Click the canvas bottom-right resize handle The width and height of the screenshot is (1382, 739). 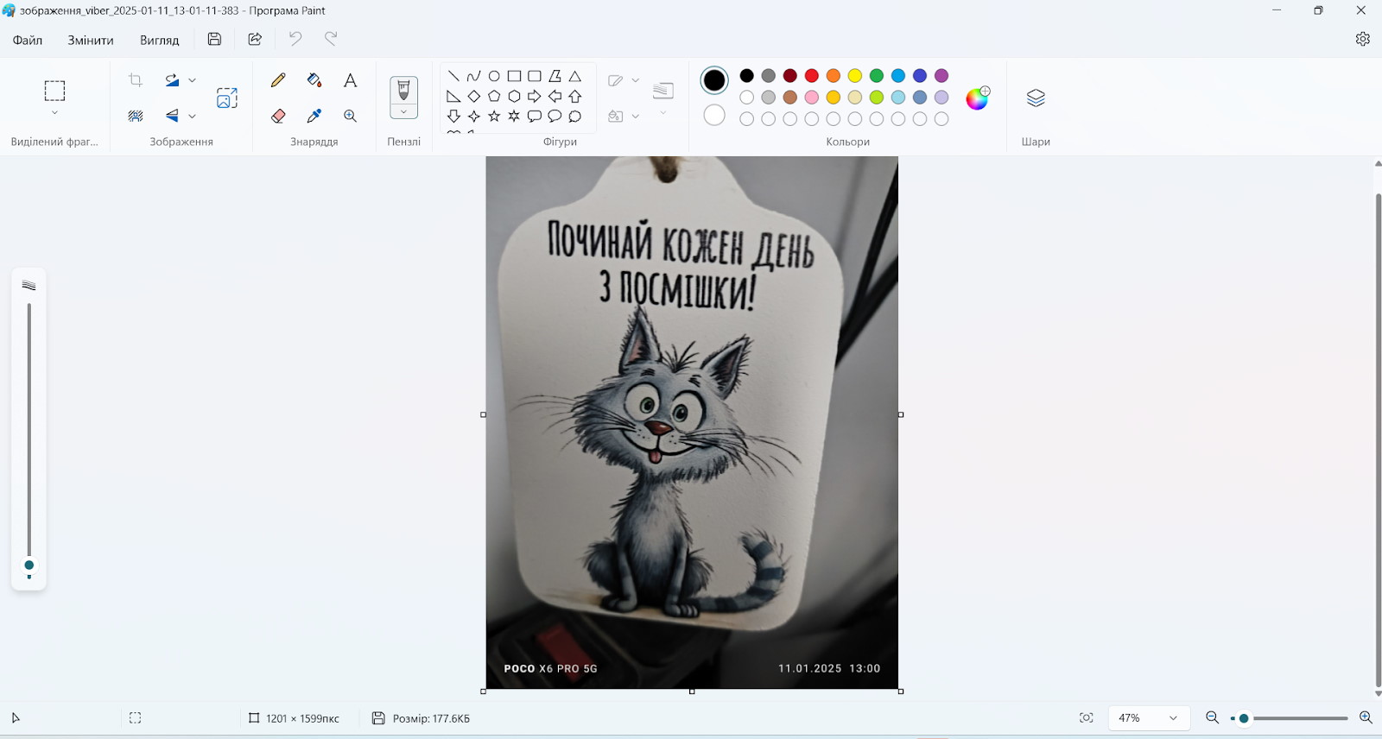[x=901, y=692]
